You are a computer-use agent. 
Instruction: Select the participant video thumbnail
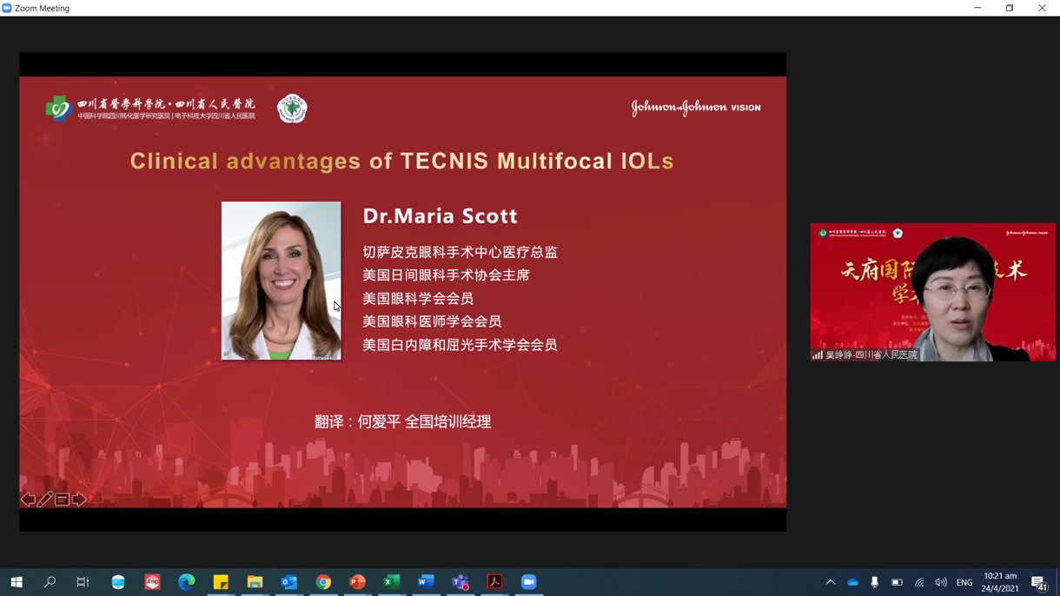933,292
